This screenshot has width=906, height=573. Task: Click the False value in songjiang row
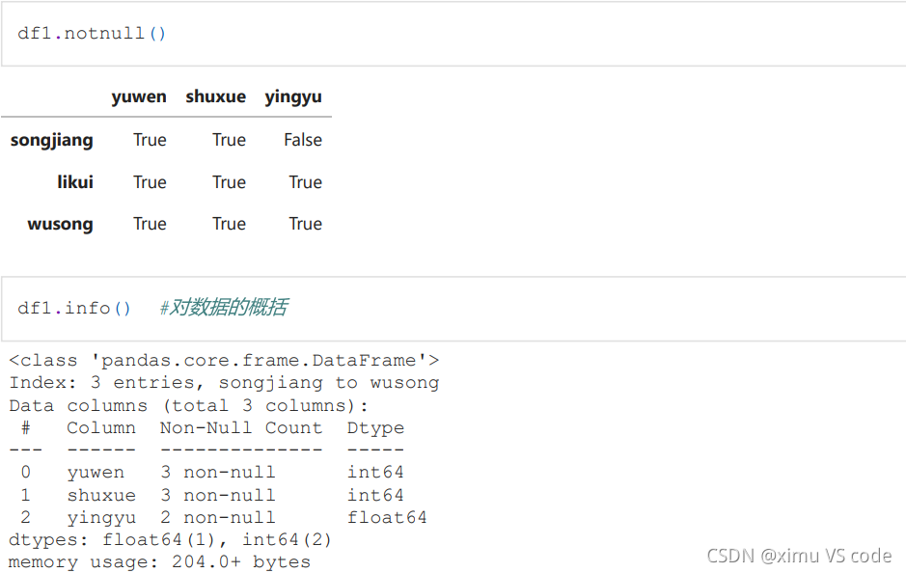click(x=303, y=140)
